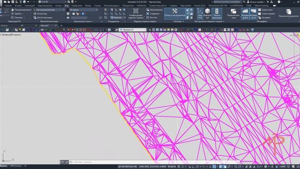Open the shopping cart (App Store) icon

click(x=268, y=2)
